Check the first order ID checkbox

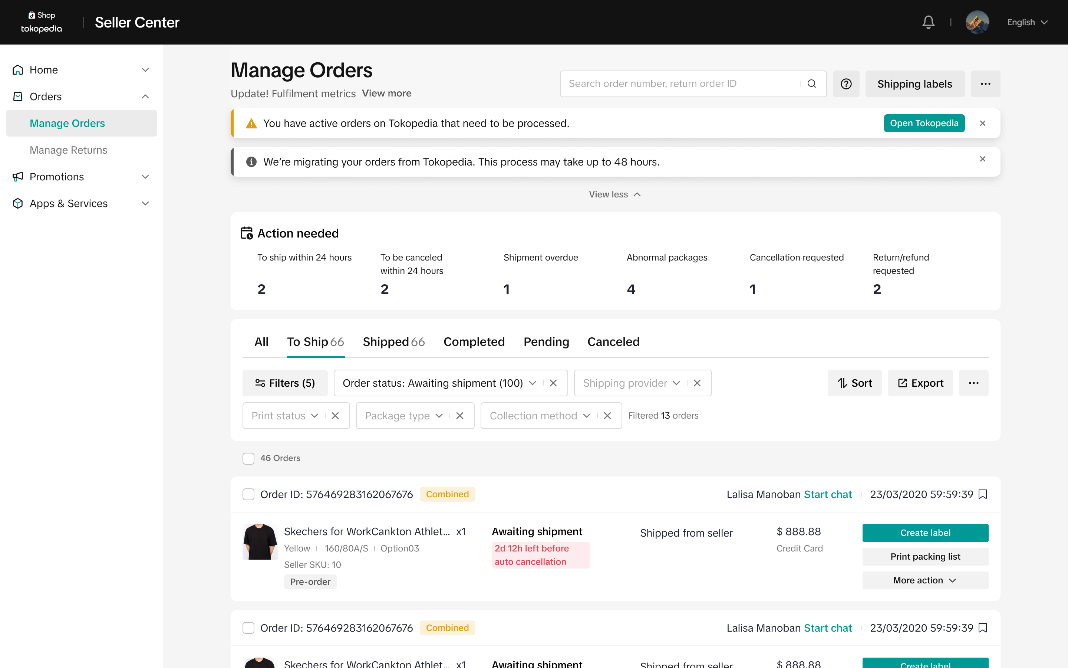[248, 494]
